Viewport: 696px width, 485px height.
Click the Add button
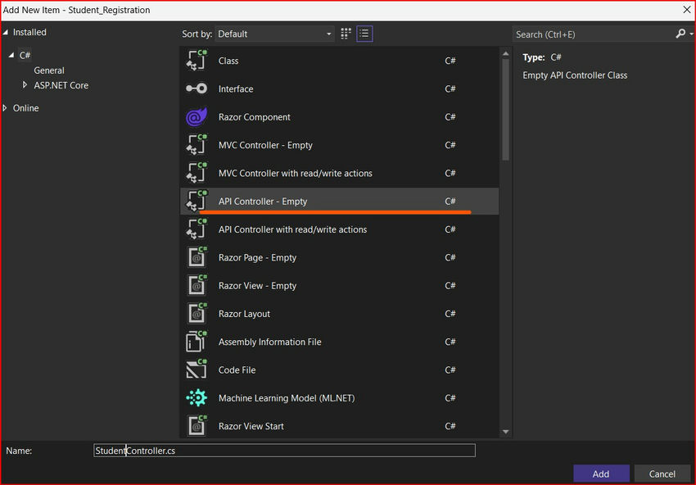point(601,474)
